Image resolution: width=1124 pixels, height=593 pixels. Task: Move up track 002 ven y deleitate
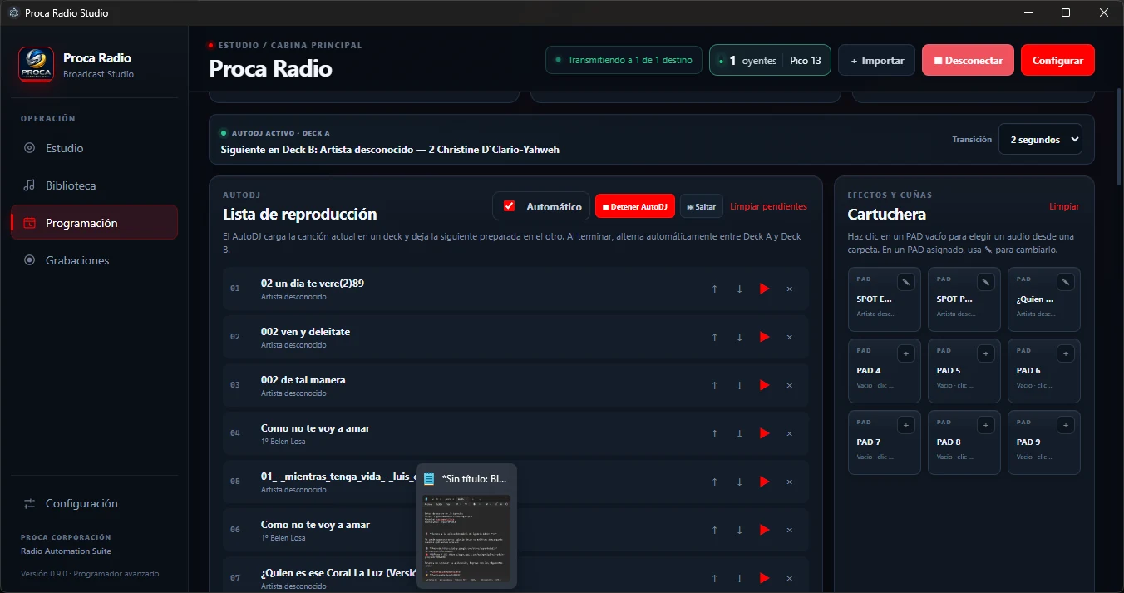715,337
